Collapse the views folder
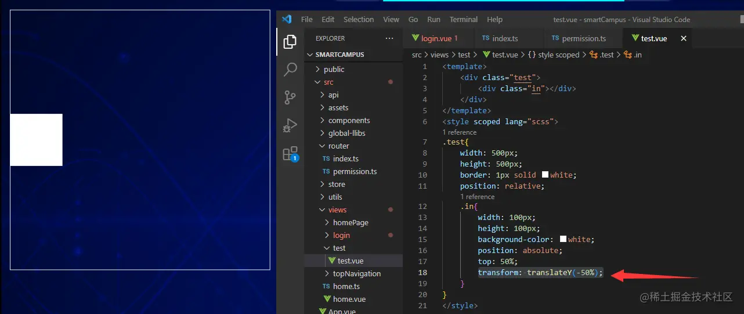 (353, 210)
